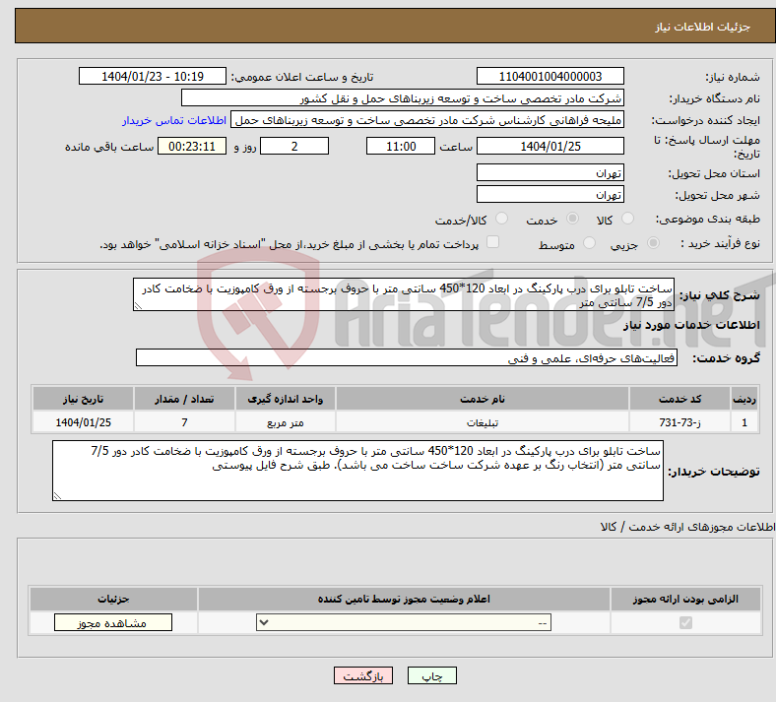Click row number 1 in services table
This screenshot has width=776, height=702.
[744, 422]
